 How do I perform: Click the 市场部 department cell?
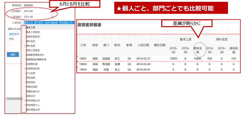106,64
